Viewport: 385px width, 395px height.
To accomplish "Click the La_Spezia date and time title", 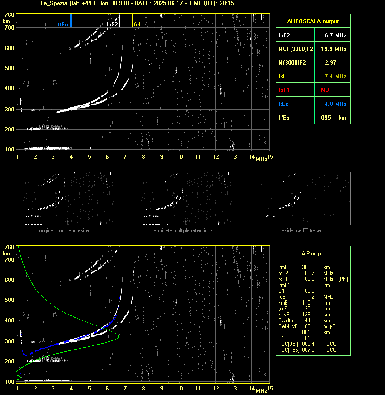I will pos(137,3).
